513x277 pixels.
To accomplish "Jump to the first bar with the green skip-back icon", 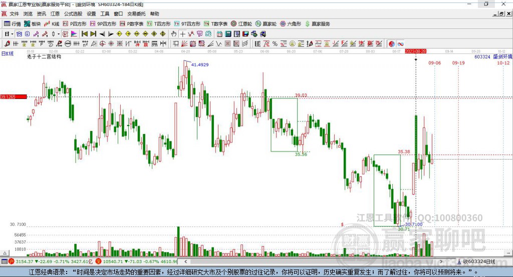I will 85,34.
